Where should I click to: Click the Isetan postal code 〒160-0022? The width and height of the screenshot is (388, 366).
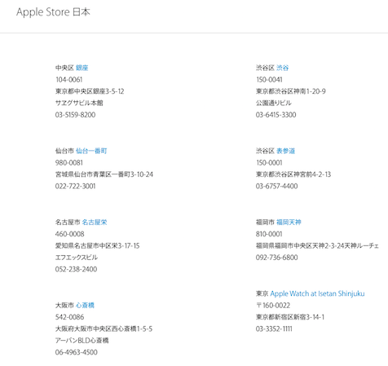tap(273, 306)
